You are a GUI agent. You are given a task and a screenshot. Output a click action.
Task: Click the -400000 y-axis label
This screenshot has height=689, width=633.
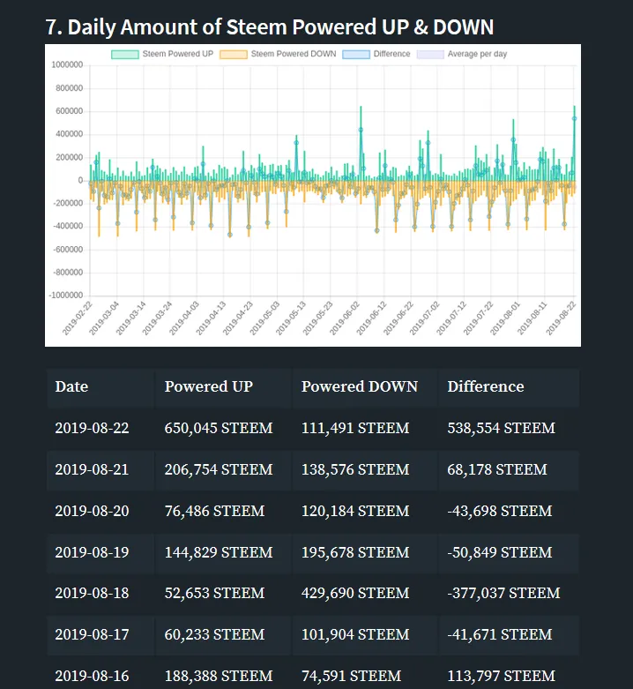(68, 227)
